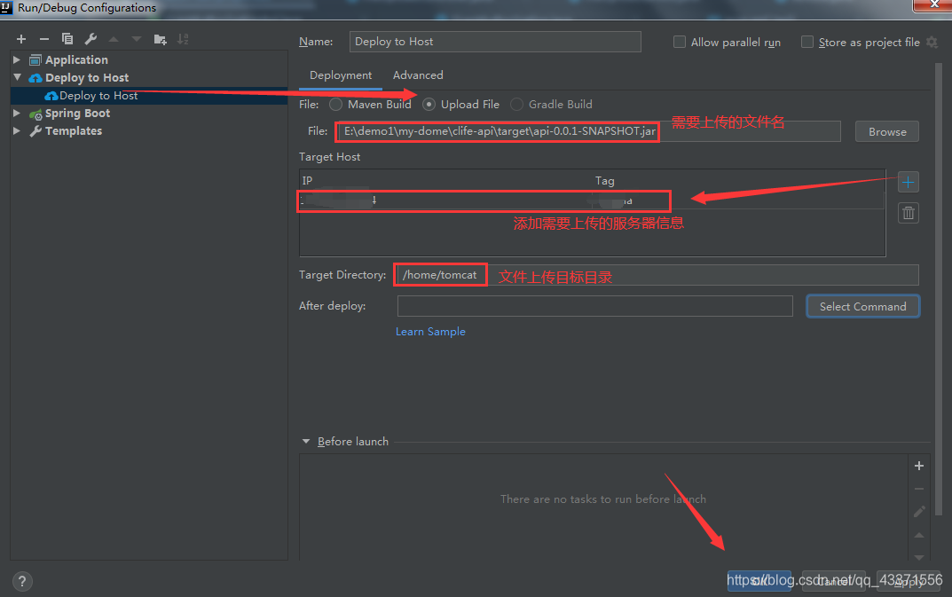This screenshot has width=952, height=597.
Task: Collapse the Before launch section
Action: click(x=306, y=442)
